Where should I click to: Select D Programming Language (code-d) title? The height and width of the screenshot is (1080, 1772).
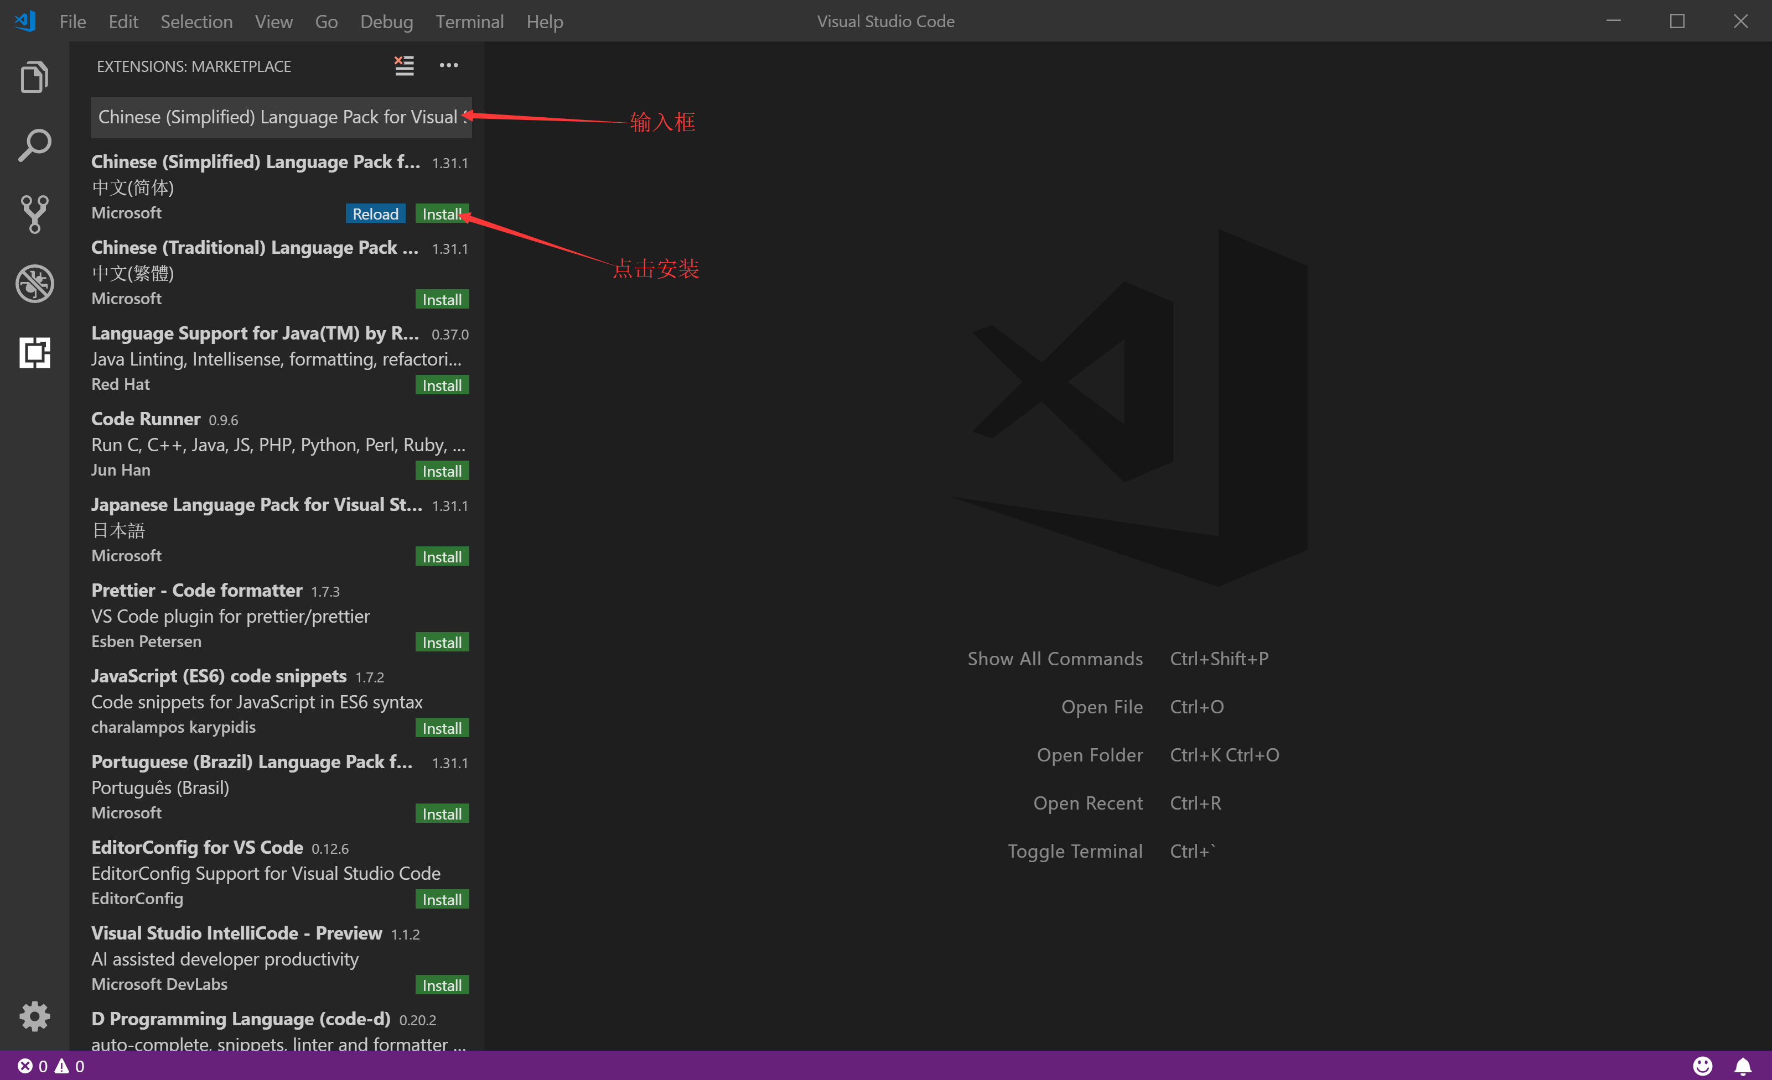click(x=241, y=1019)
